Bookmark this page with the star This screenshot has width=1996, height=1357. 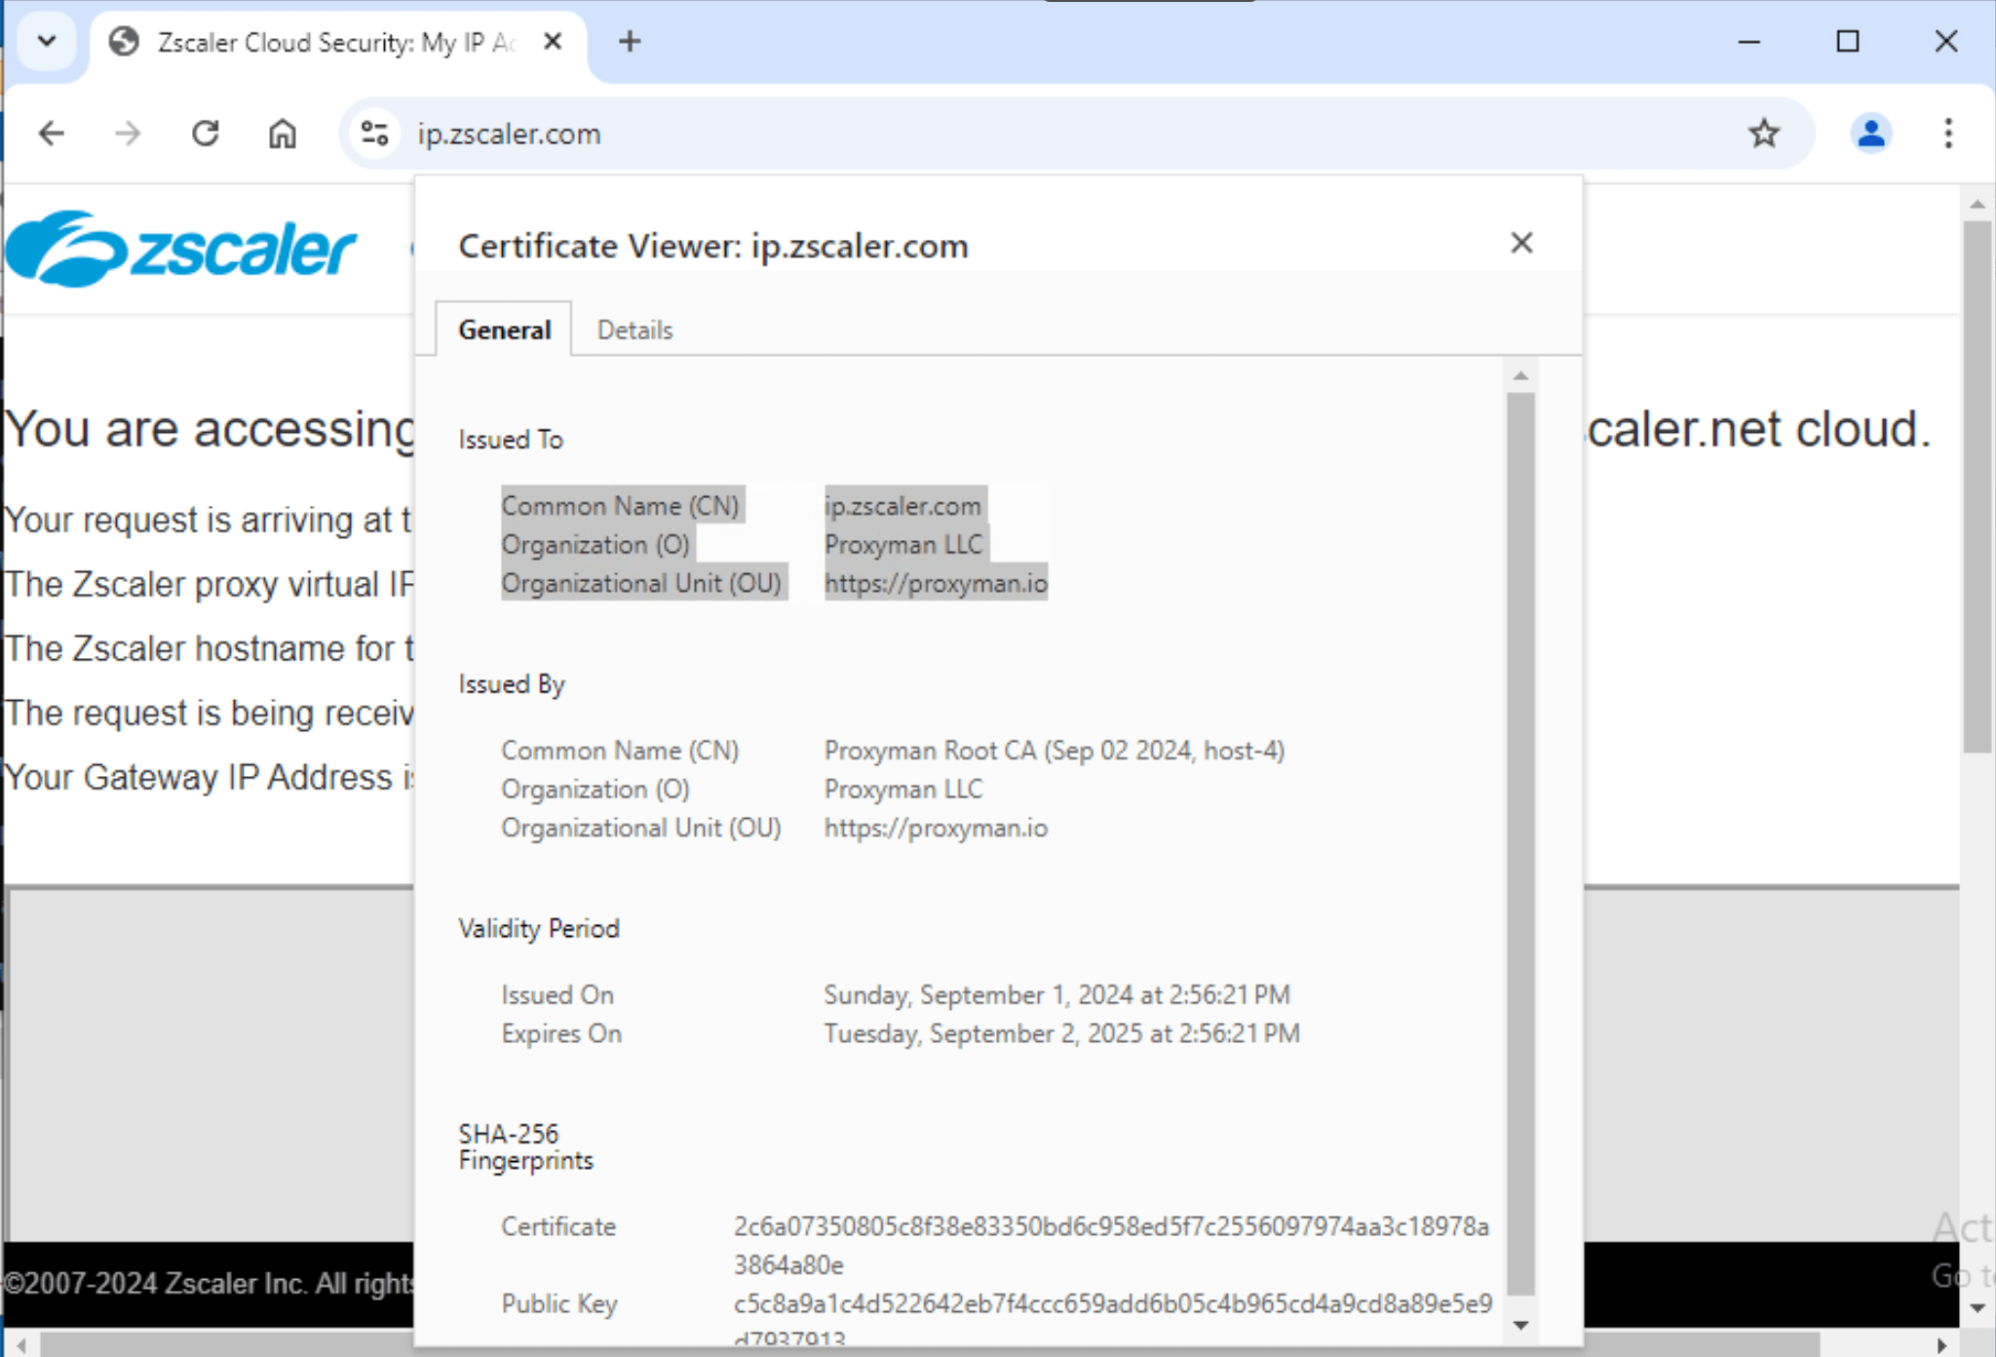coord(1763,134)
